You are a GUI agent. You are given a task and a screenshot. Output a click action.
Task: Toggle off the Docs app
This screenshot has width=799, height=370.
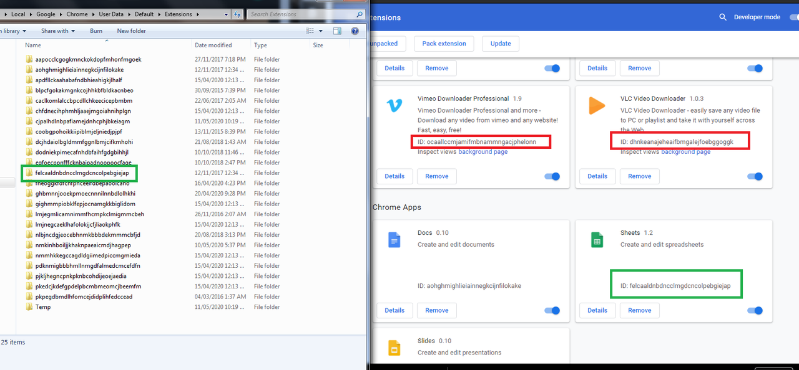[552, 310]
